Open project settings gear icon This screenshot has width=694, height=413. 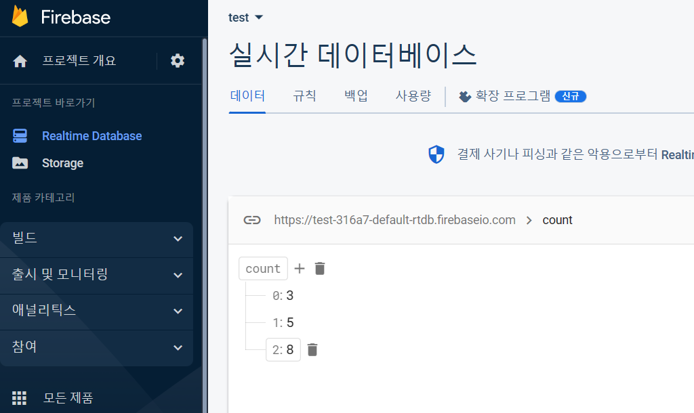[178, 60]
